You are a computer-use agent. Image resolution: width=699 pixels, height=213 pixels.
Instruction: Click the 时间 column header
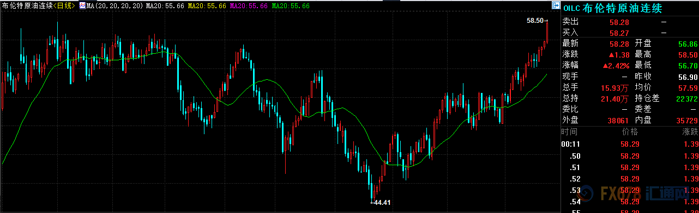pos(570,132)
